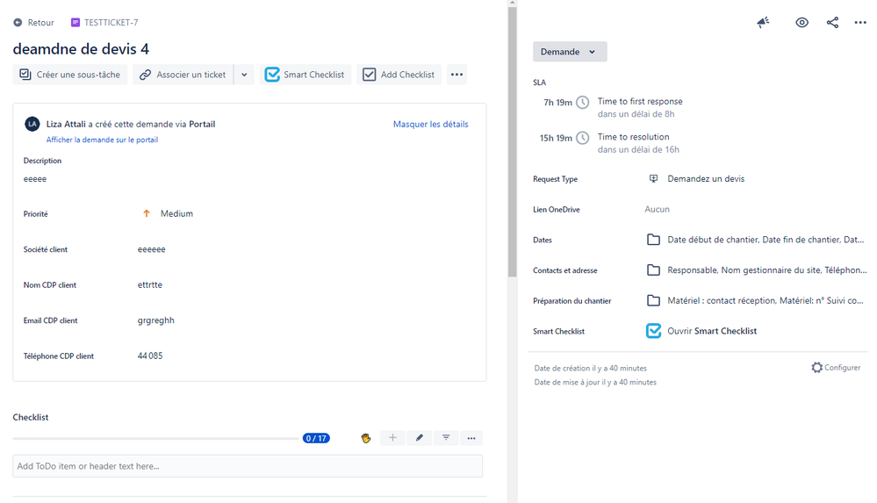Click the Smart Checklist check icon in the details panel
Screen dimensions: 877x503
tap(653, 331)
